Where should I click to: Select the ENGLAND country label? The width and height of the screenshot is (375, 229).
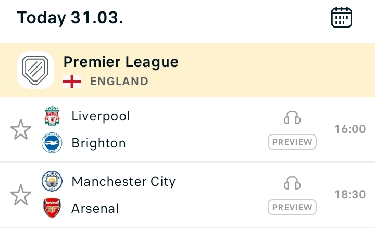coord(119,82)
